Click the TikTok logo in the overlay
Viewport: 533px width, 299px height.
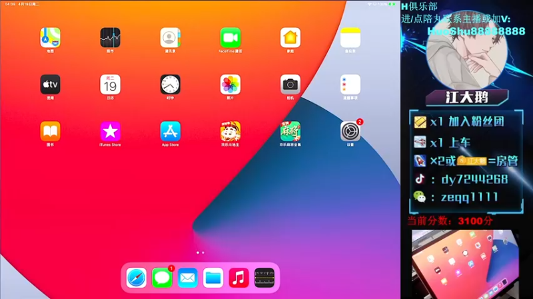420,179
